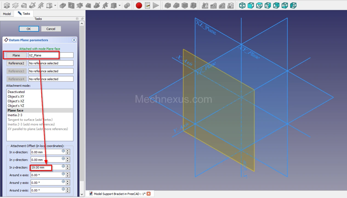
Task: Click the Additive Primitive box icon
Action: 49,5
